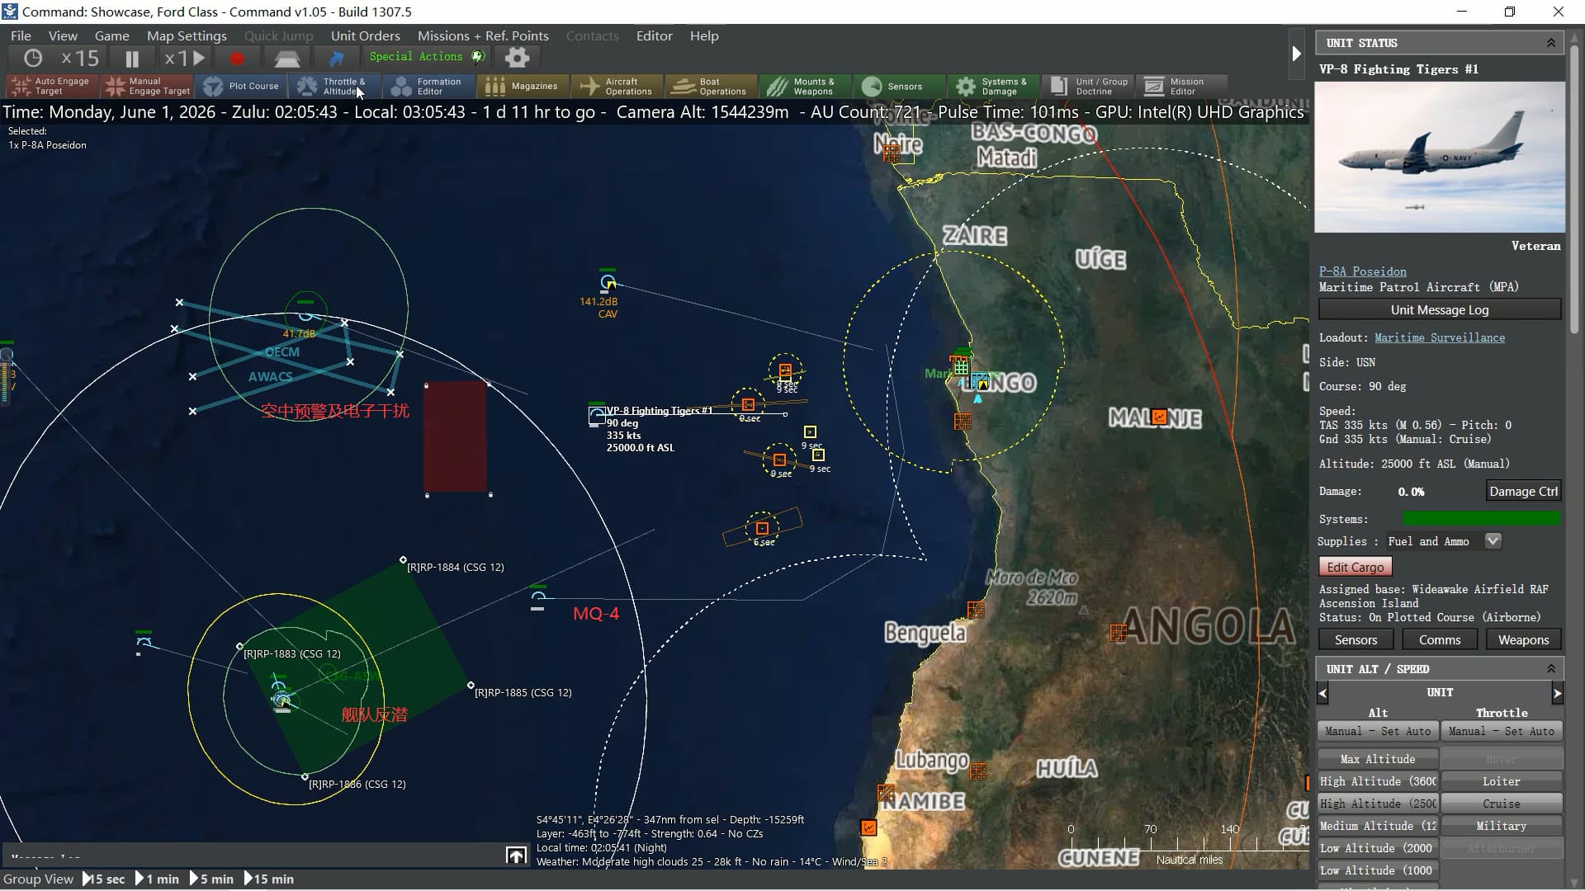Screen dimensions: 1585x891
Task: Click the blue arrow toolbar icon
Action: tap(336, 59)
